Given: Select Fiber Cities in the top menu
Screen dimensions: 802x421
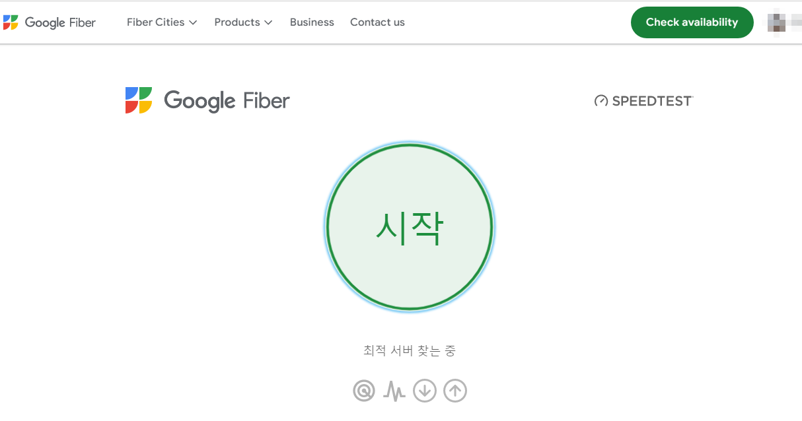Looking at the screenshot, I should point(156,22).
